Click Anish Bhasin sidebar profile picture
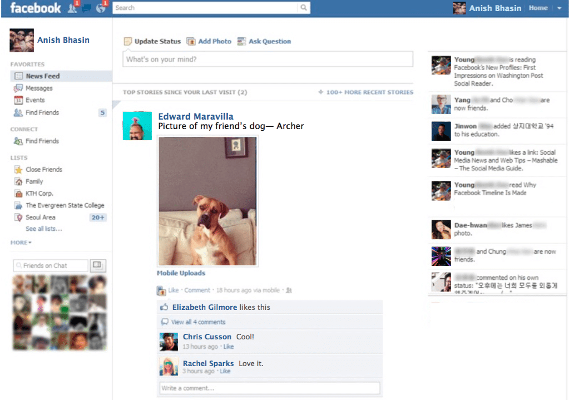 click(x=22, y=40)
